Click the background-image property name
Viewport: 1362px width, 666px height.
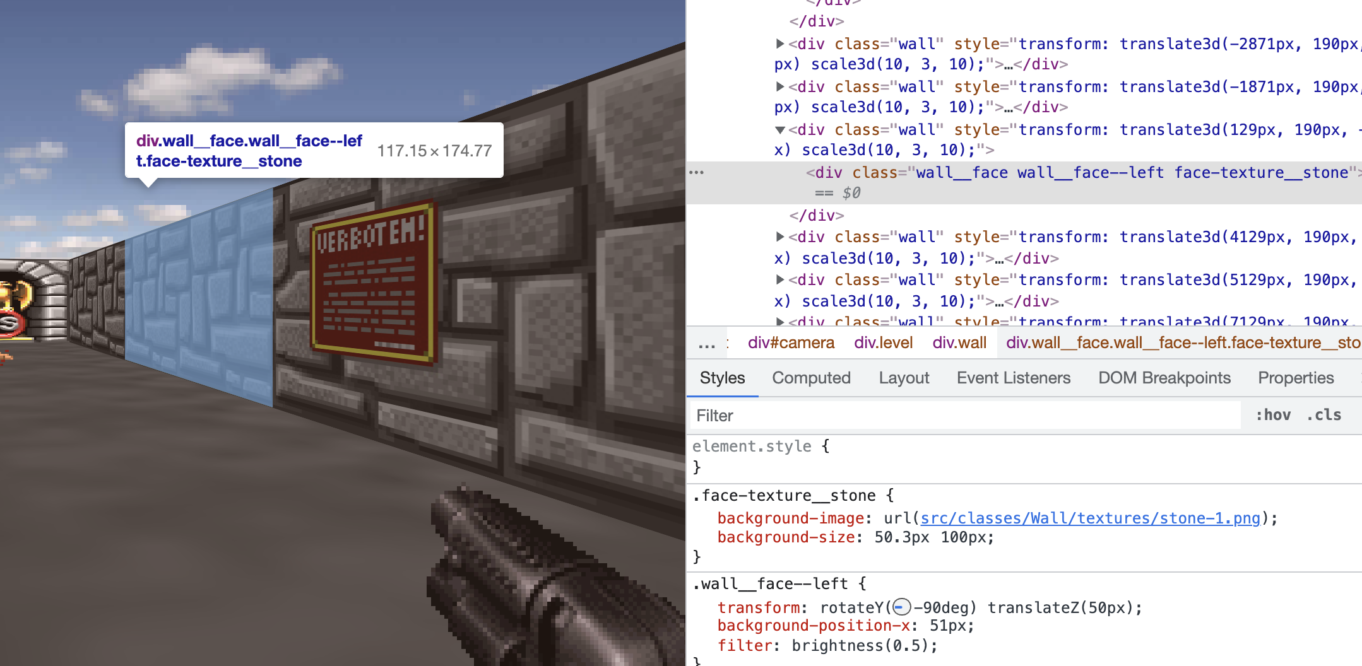coord(790,518)
